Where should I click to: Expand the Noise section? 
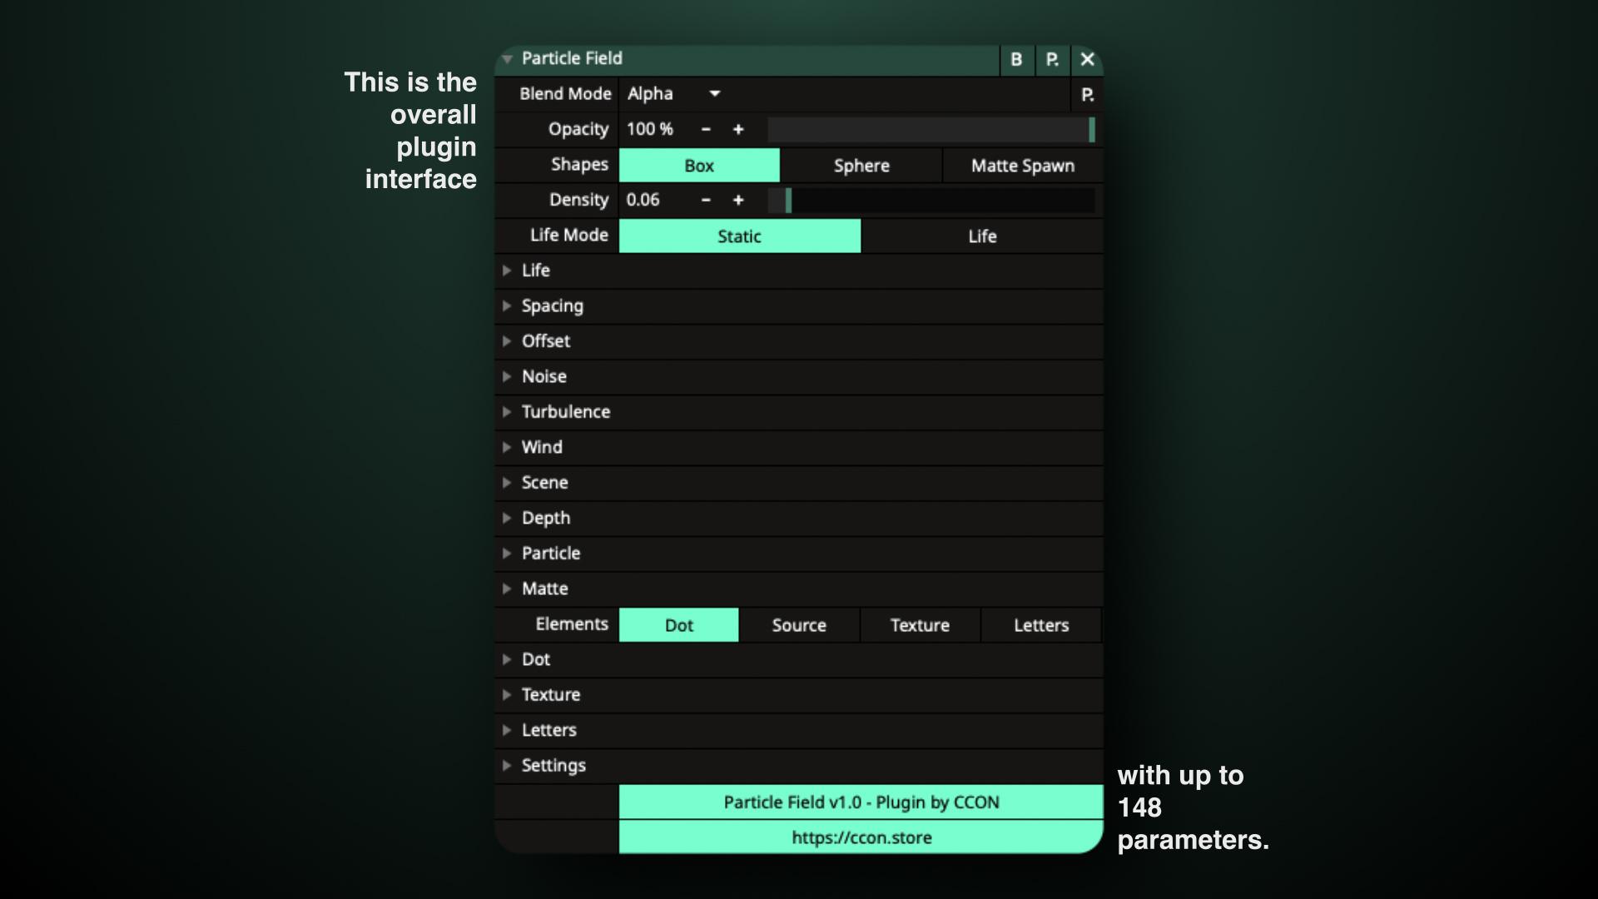(x=799, y=377)
